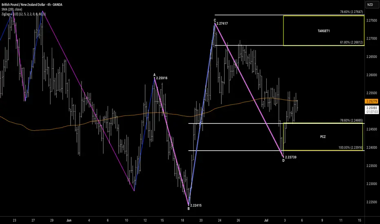Click the 2.26000 price axis label
Image resolution: width=380 pixels, height=224 pixels.
pos(371,75)
